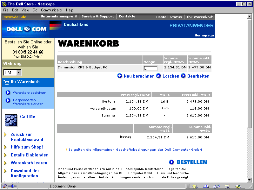Open the Help menu
The image size is (254, 190).
pos(70,10)
